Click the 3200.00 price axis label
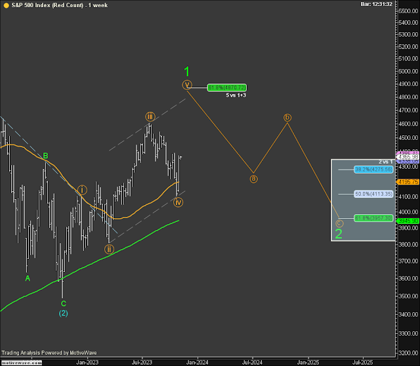 point(408,353)
